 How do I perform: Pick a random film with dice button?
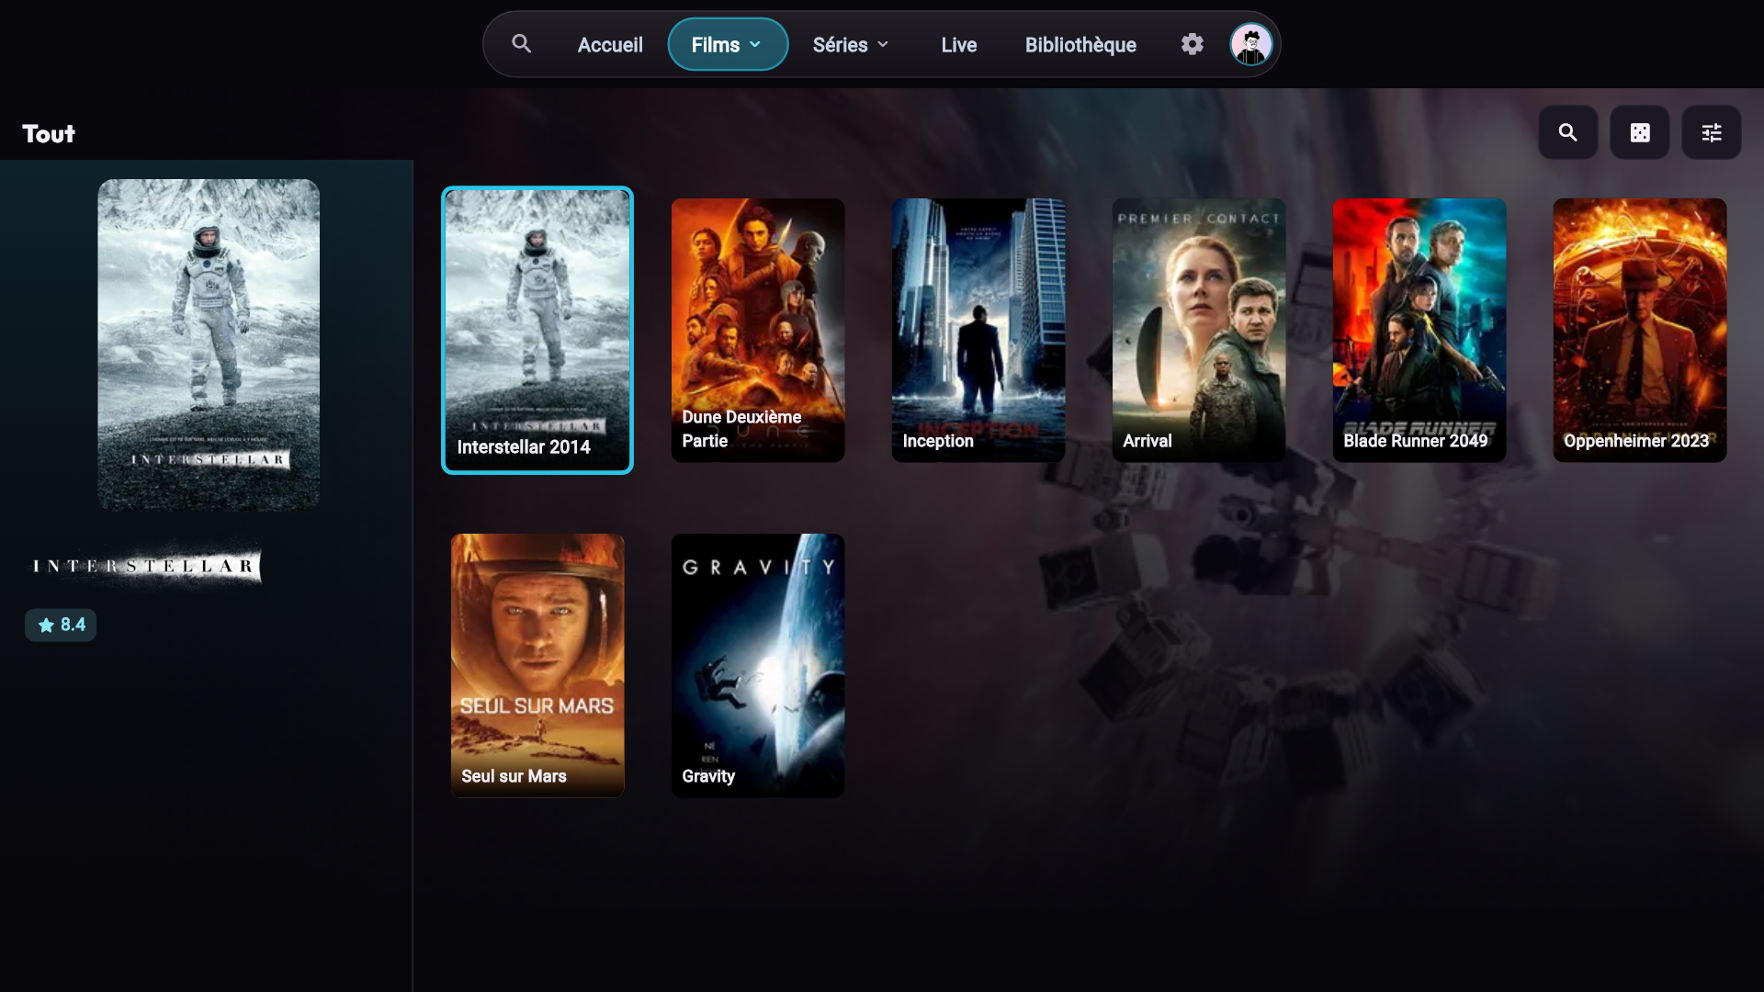(x=1639, y=133)
